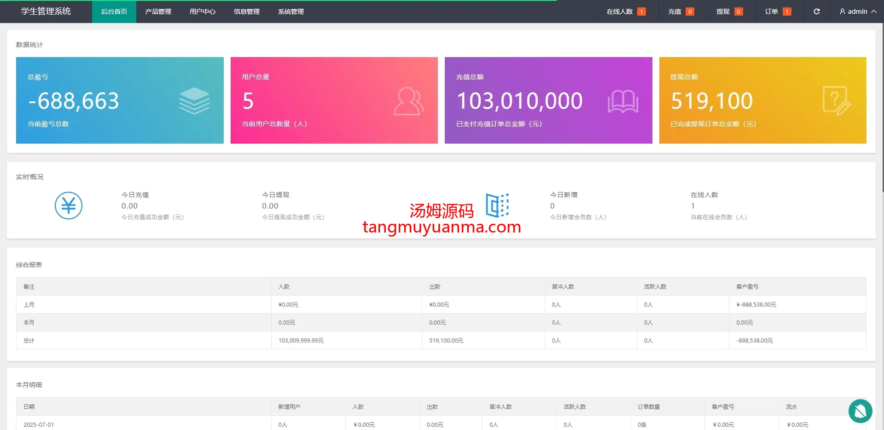
Task: Open the 提现 notifications in the header
Action: pos(729,12)
